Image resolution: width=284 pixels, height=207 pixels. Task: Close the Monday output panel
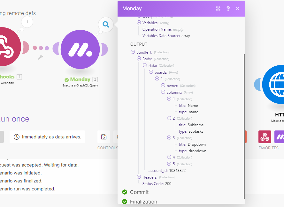pos(238,9)
